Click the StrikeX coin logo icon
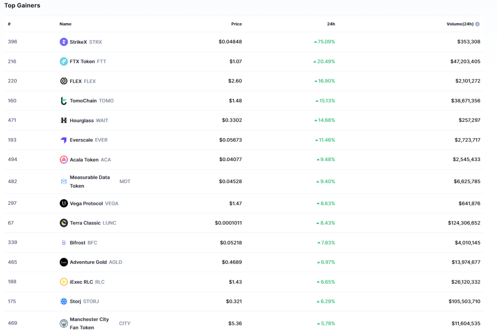 pos(64,42)
